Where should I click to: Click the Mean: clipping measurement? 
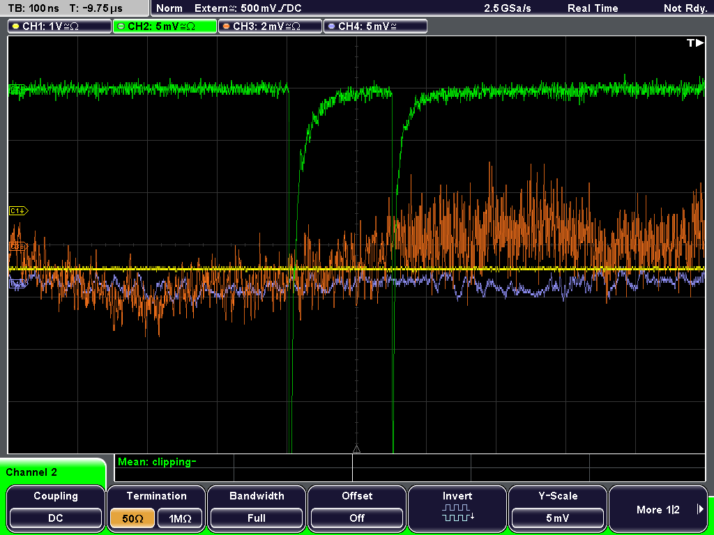coord(157,462)
